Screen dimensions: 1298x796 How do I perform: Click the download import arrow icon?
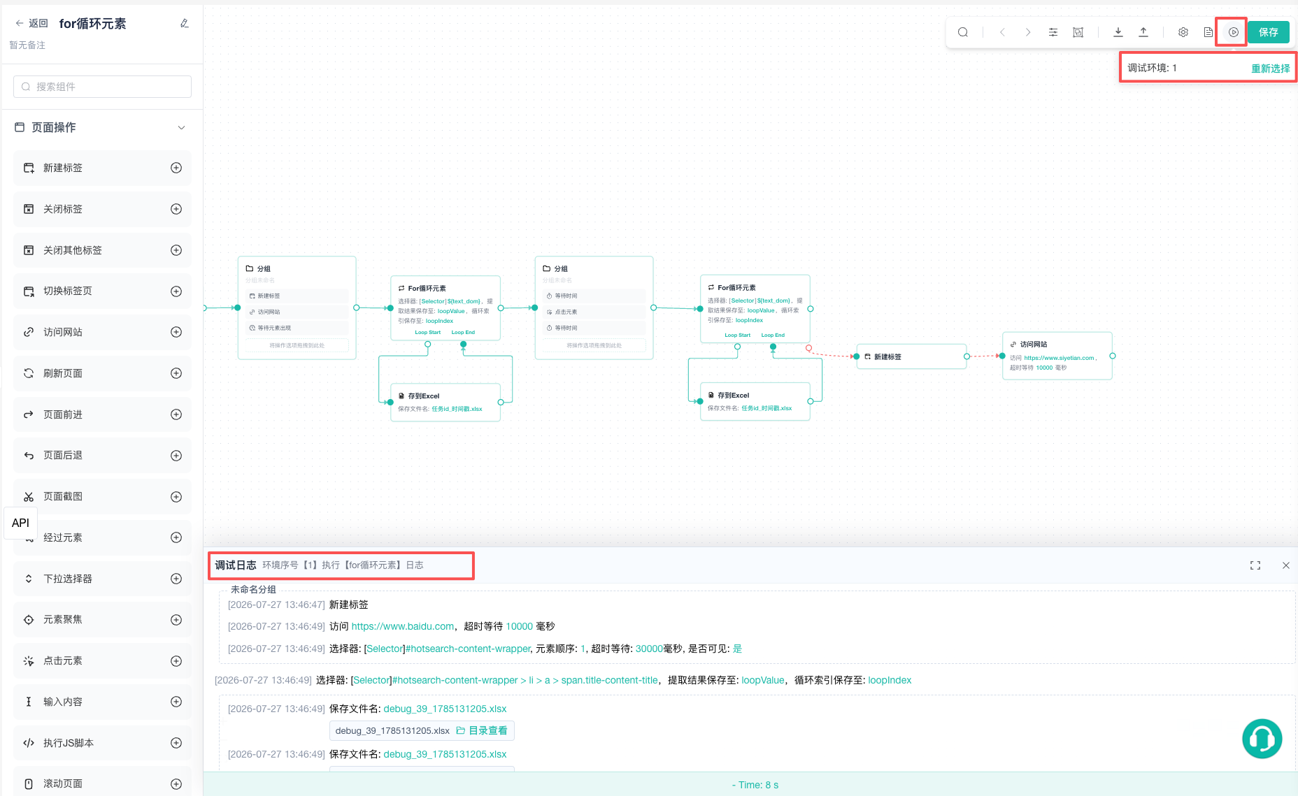point(1118,32)
